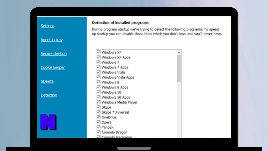Toggle the Windows 10 Apps checkbox
This screenshot has height=151, width=268.
pyautogui.click(x=98, y=97)
